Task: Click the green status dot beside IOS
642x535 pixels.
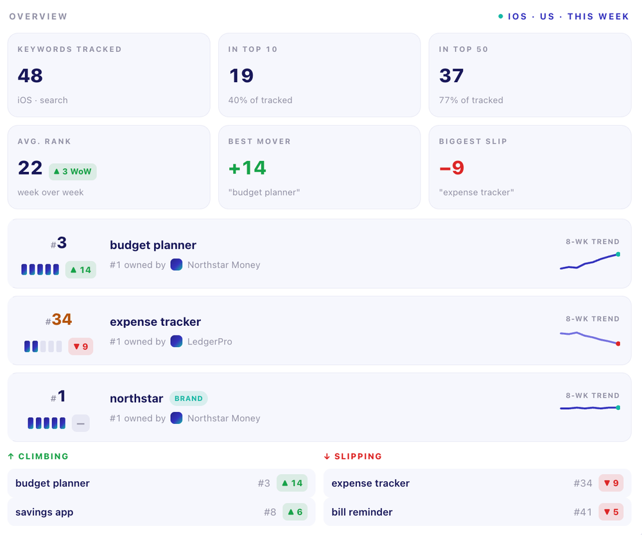Action: click(500, 17)
